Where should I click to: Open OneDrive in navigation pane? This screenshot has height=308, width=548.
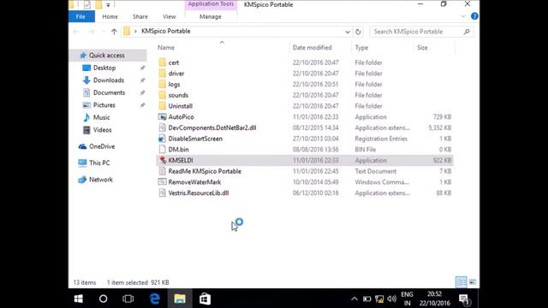pyautogui.click(x=102, y=146)
